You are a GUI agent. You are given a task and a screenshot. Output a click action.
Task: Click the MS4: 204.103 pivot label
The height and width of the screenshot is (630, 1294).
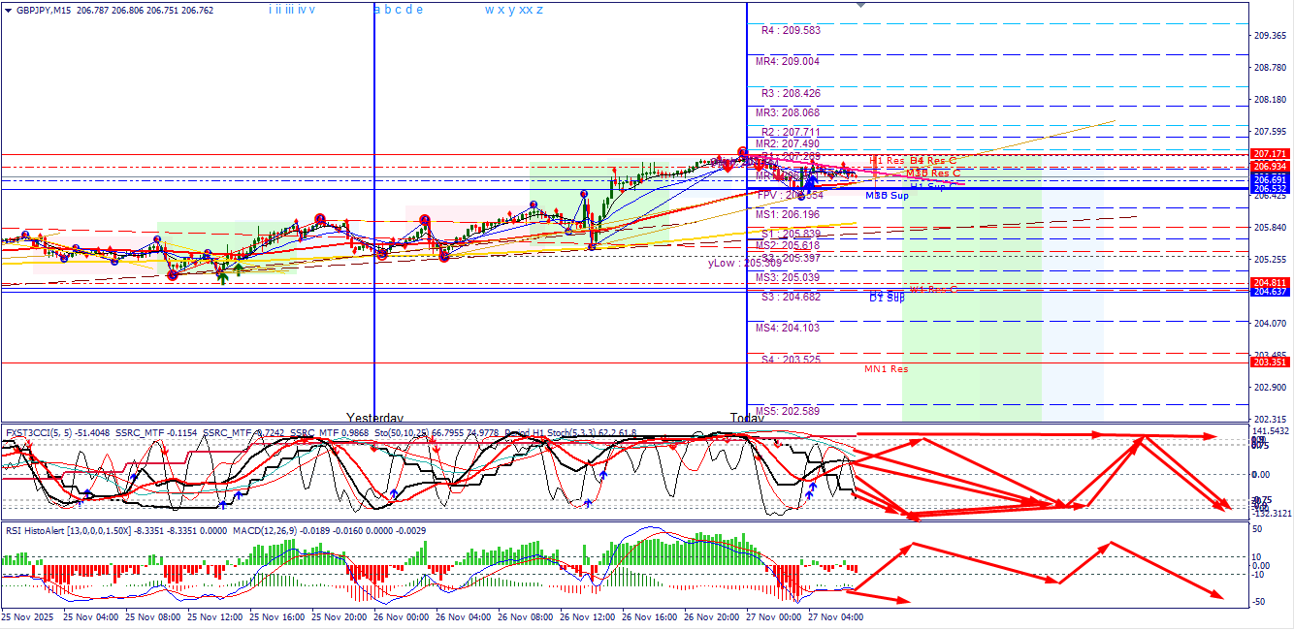(788, 328)
